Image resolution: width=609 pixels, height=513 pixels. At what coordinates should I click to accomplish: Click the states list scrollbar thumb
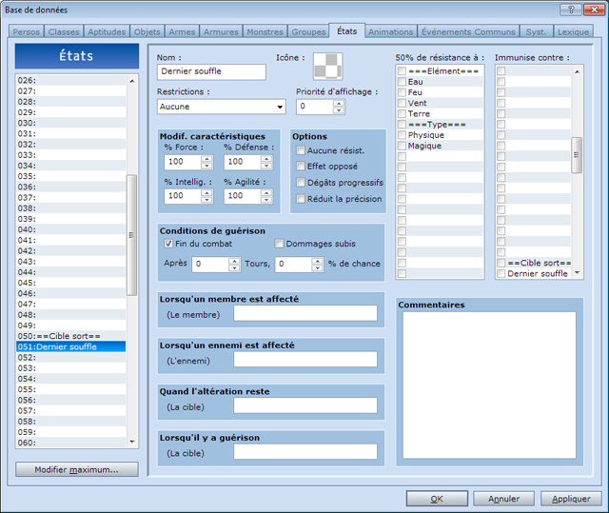[132, 235]
